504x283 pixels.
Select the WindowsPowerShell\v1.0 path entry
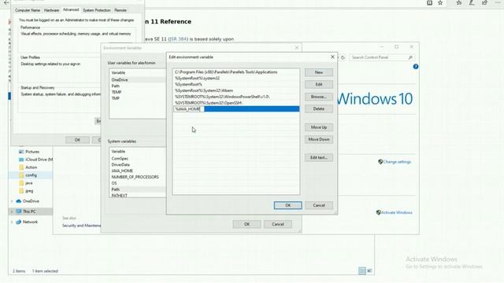pyautogui.click(x=236, y=97)
